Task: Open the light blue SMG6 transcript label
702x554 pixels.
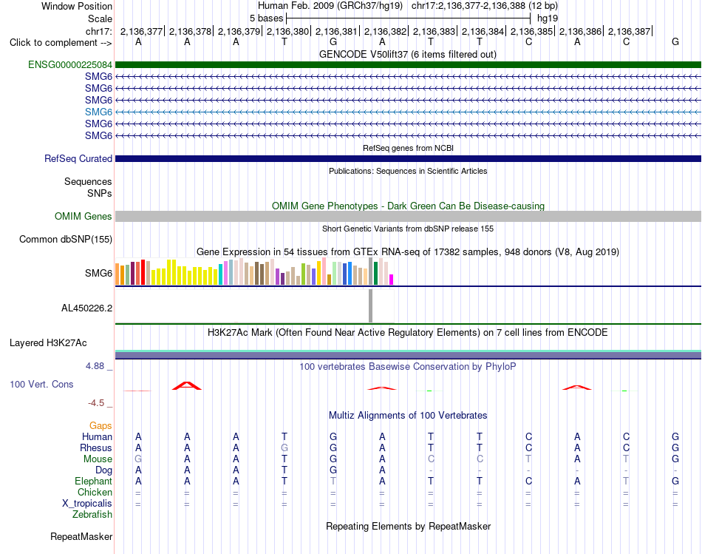Action: pos(98,112)
